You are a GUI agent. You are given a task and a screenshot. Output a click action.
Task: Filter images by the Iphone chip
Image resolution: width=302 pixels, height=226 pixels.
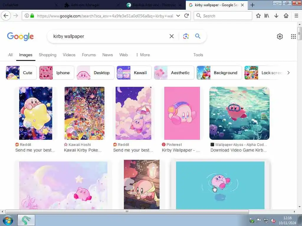pyautogui.click(x=57, y=73)
